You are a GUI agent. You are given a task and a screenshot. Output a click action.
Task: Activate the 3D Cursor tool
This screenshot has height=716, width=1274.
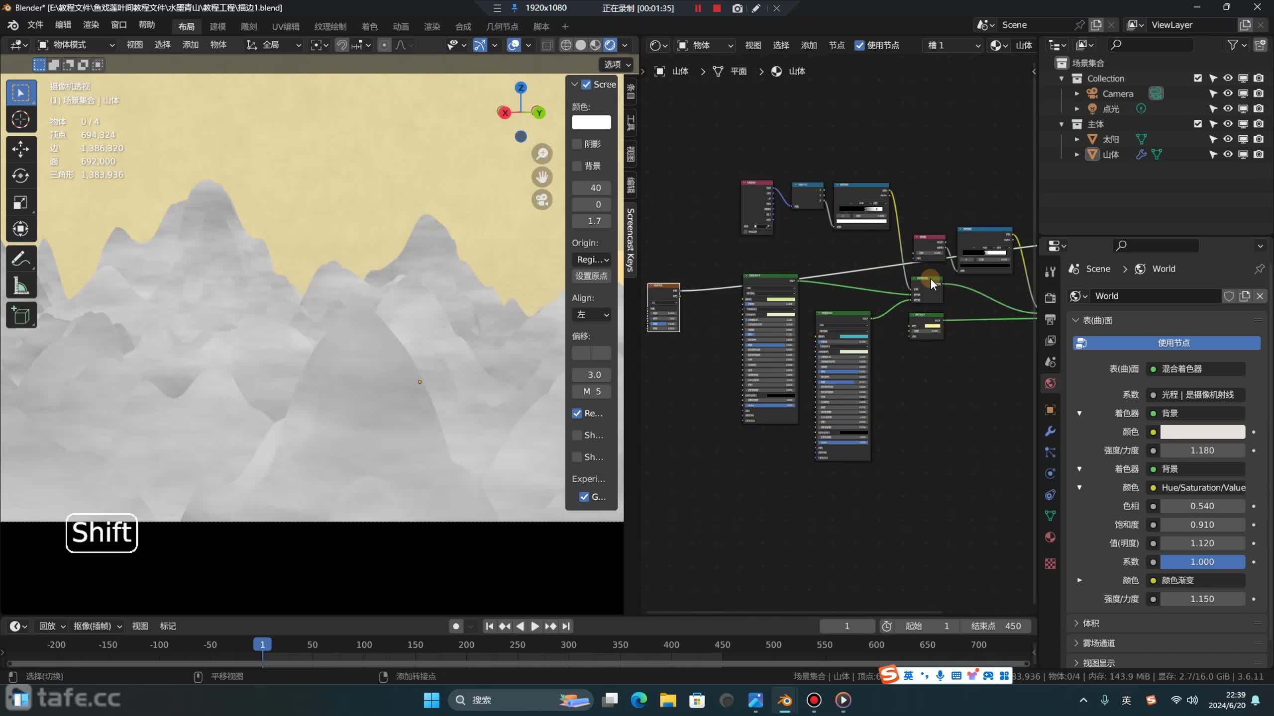tap(21, 119)
